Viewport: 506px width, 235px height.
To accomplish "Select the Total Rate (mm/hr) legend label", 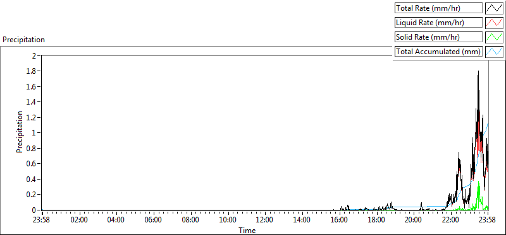I will pos(438,8).
